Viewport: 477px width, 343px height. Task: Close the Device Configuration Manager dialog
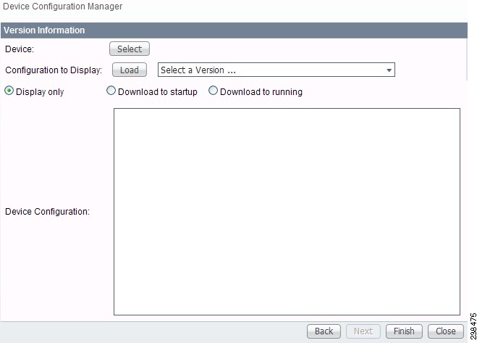[446, 331]
